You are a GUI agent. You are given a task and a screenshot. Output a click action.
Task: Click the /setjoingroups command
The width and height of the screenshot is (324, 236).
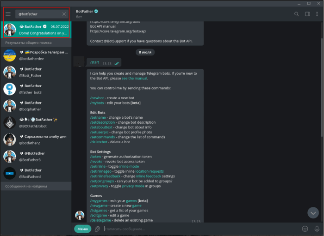click(102, 181)
